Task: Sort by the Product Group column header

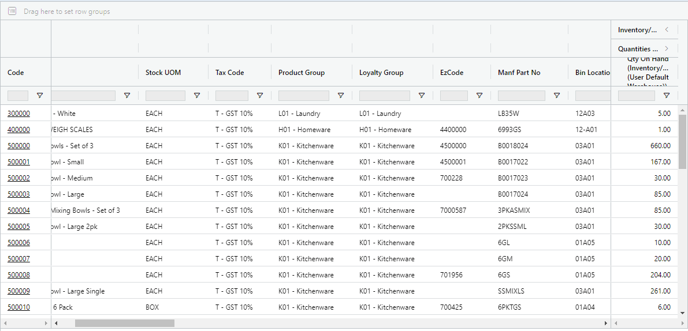Action: click(x=301, y=73)
